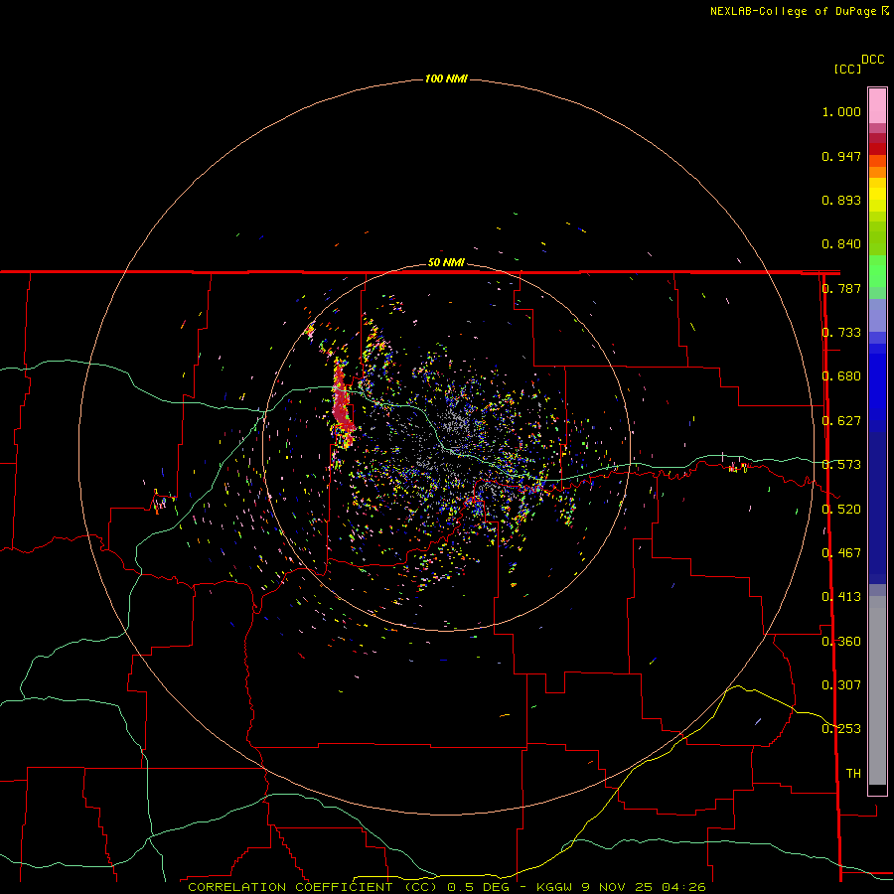Pick the olive-green swatch near 0.840
This screenshot has height=894, width=894.
point(877,238)
